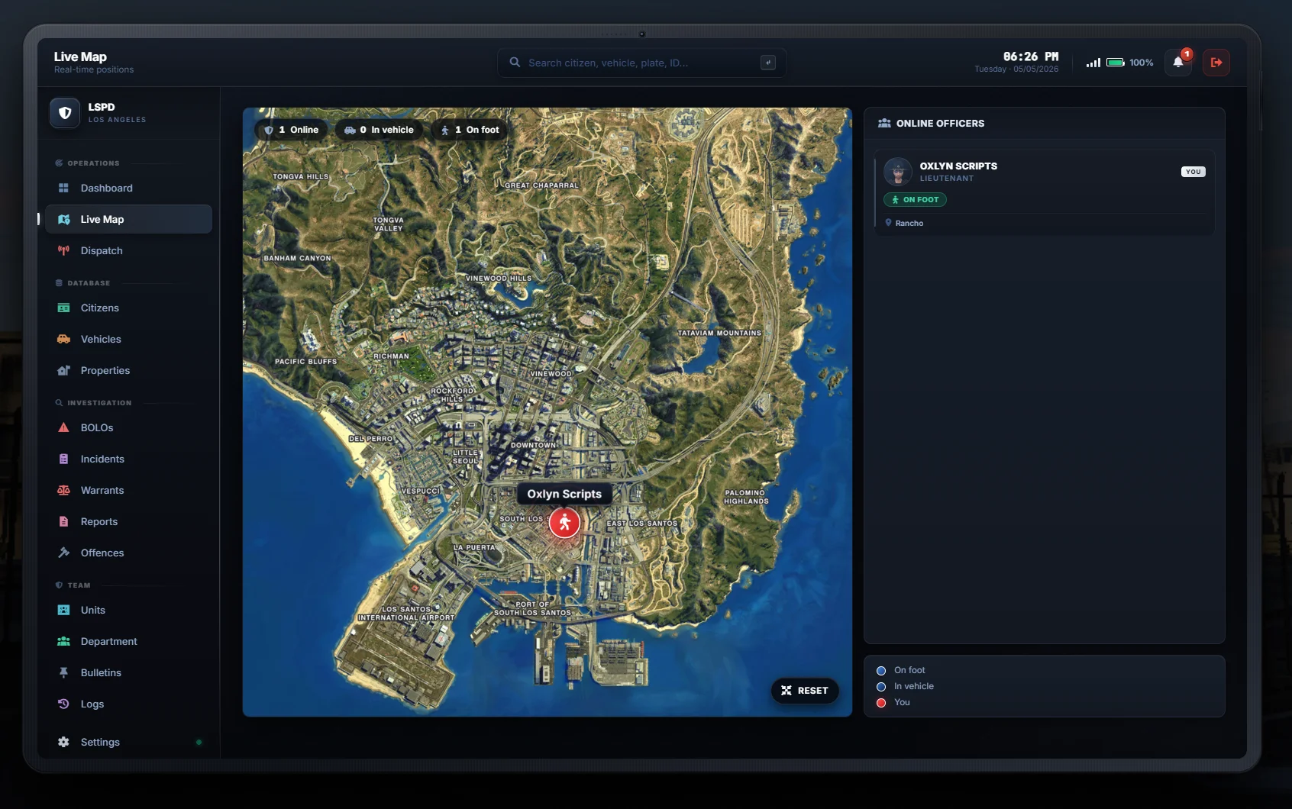The image size is (1292, 809).
Task: Click the Logs history icon
Action: pyautogui.click(x=63, y=704)
